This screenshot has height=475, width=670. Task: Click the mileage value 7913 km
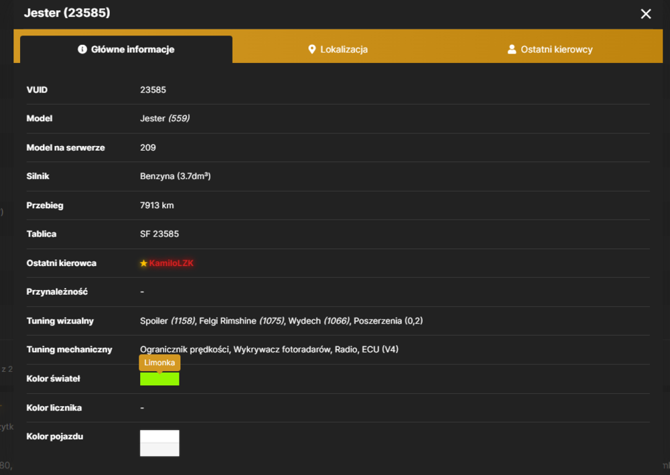tap(157, 206)
